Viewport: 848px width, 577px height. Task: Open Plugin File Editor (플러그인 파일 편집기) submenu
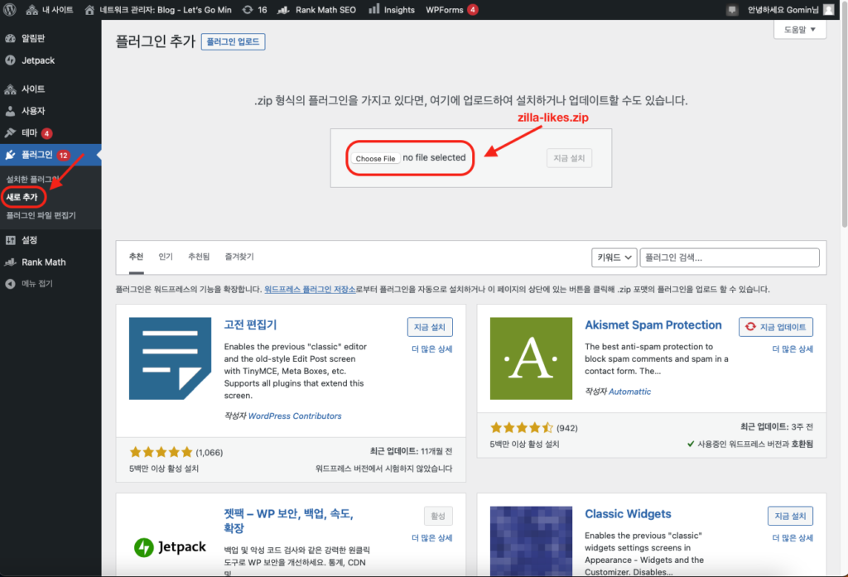coord(41,215)
